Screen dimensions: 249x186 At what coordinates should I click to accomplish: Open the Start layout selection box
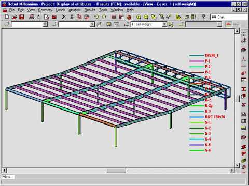229,17
